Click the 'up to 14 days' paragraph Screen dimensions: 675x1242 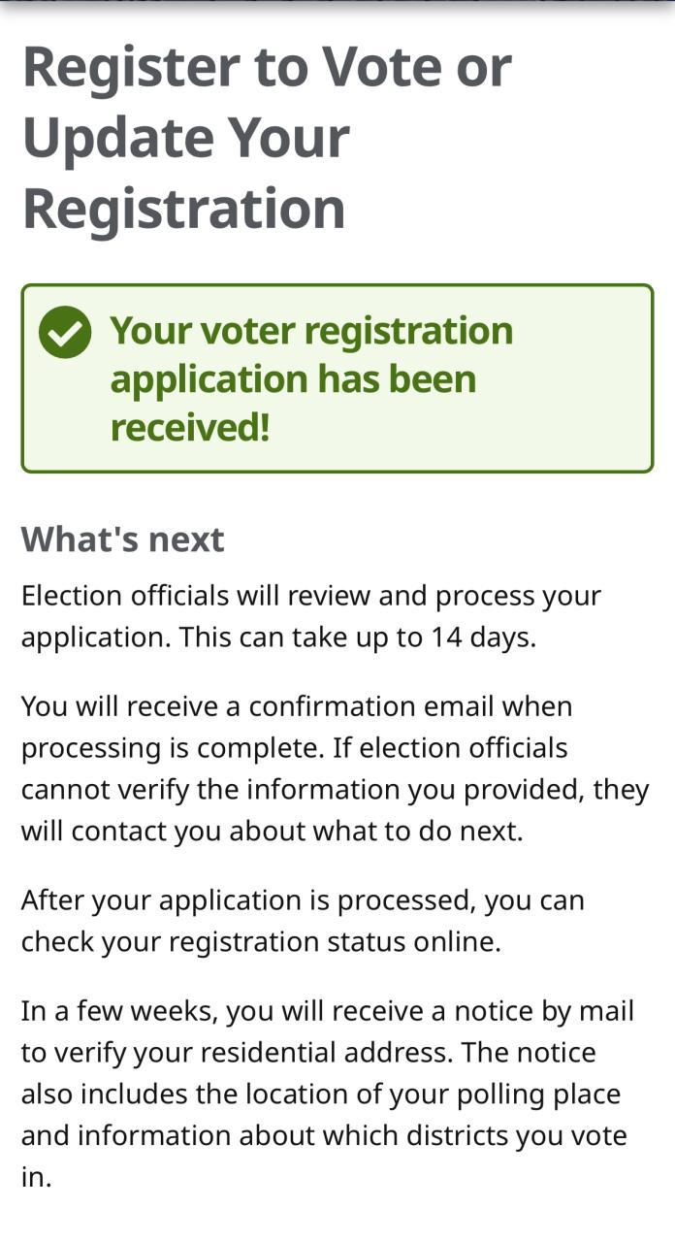[x=311, y=616]
